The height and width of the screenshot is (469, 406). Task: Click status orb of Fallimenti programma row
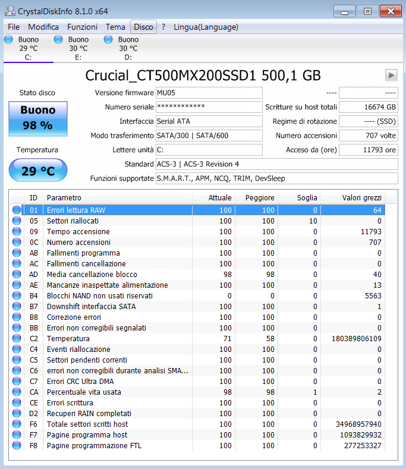(x=17, y=253)
